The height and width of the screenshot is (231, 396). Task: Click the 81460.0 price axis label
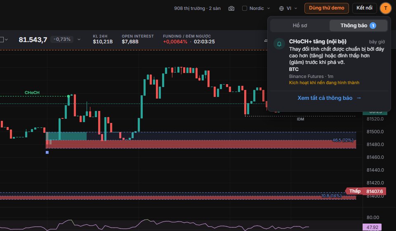tap(375, 157)
